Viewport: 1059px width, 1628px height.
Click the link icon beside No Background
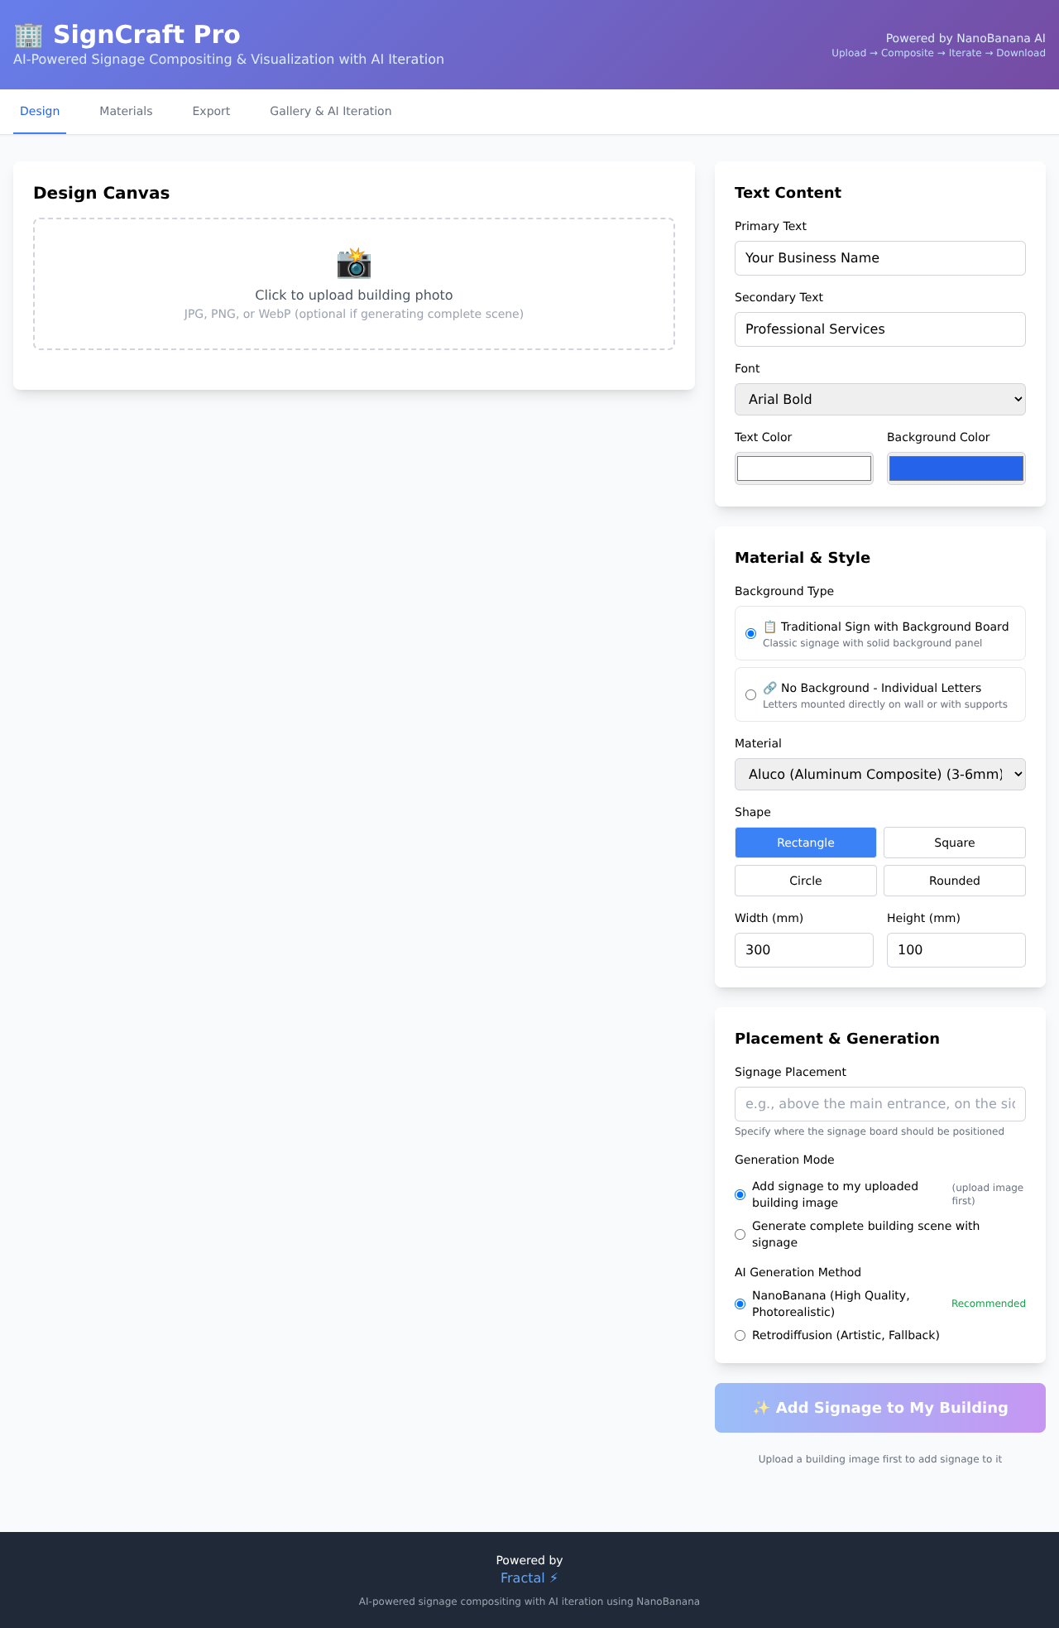coord(769,688)
